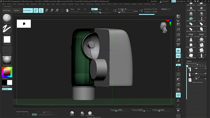The image size is (210, 118).
Task: Adjust the Z Intensity slider
Action: click(x=101, y=12)
